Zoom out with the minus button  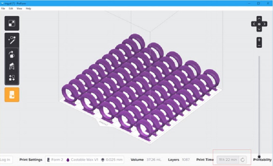(259, 45)
